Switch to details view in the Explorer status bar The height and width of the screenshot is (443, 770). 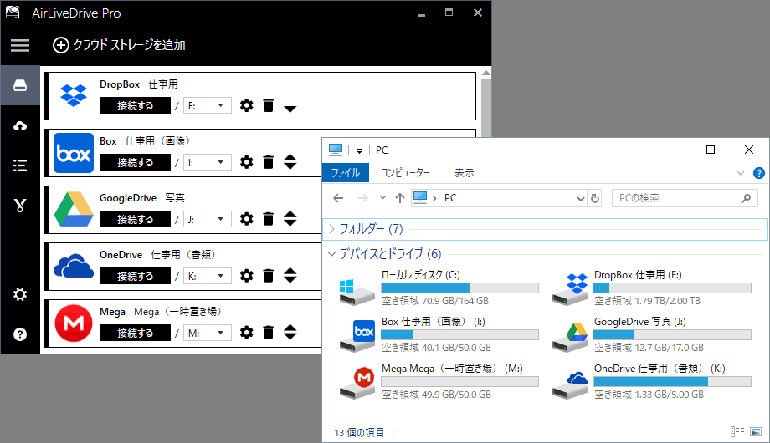click(737, 432)
